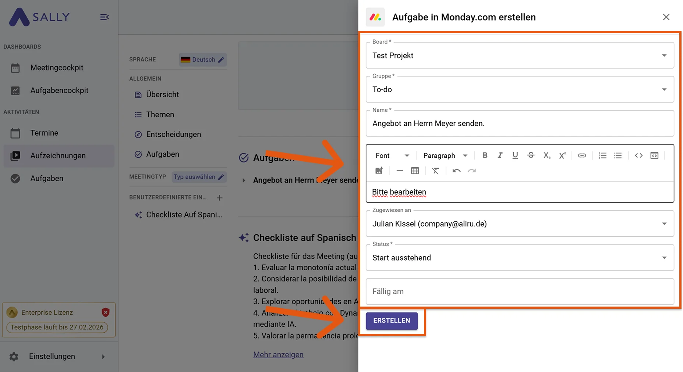Image resolution: width=683 pixels, height=372 pixels.
Task: Expand the Angebot an Herrn Meyer task
Action: (x=244, y=180)
